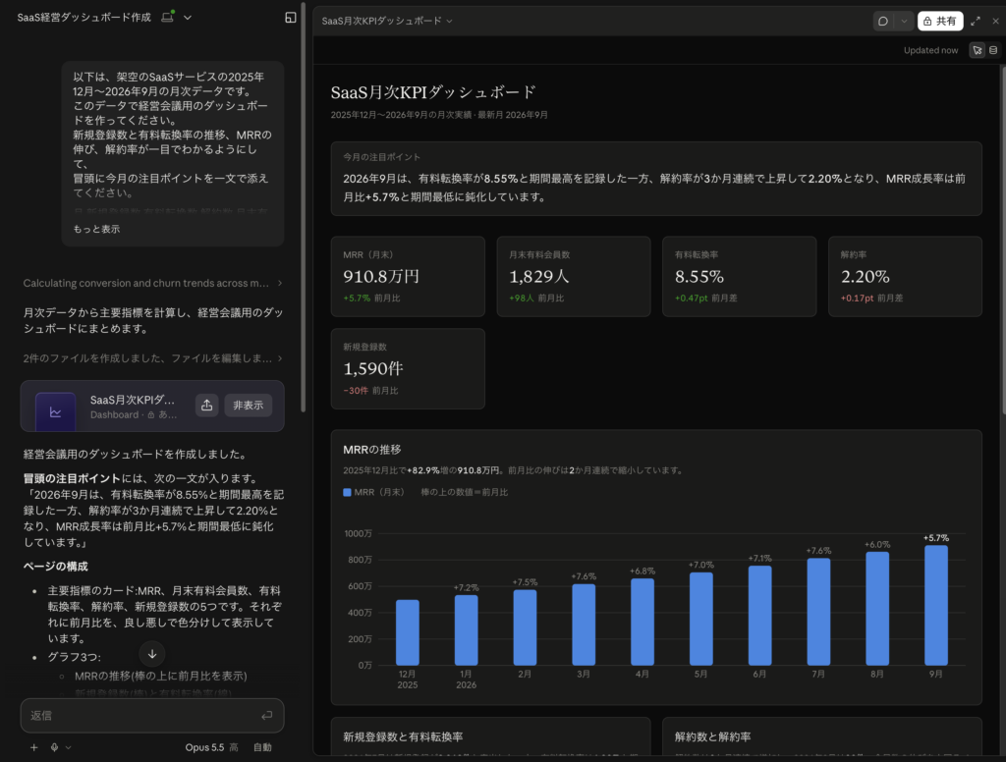Click the 解約率 2.20% card
The height and width of the screenshot is (762, 1006).
click(x=905, y=277)
